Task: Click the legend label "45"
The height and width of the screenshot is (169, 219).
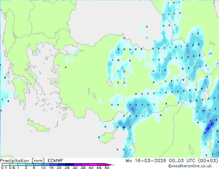Action: tap(99, 168)
